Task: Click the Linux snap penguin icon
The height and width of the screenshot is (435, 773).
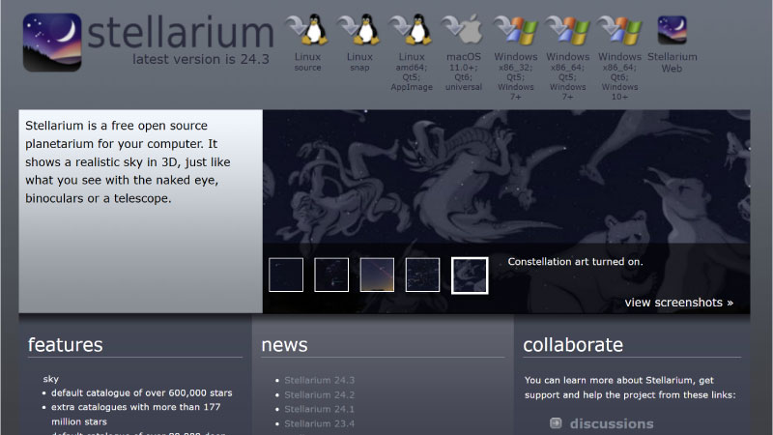Action: pos(359,31)
